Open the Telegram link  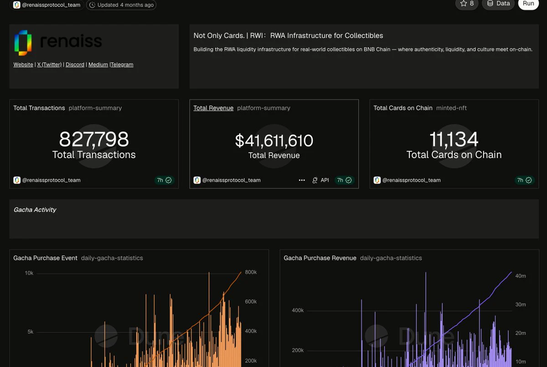pos(122,65)
